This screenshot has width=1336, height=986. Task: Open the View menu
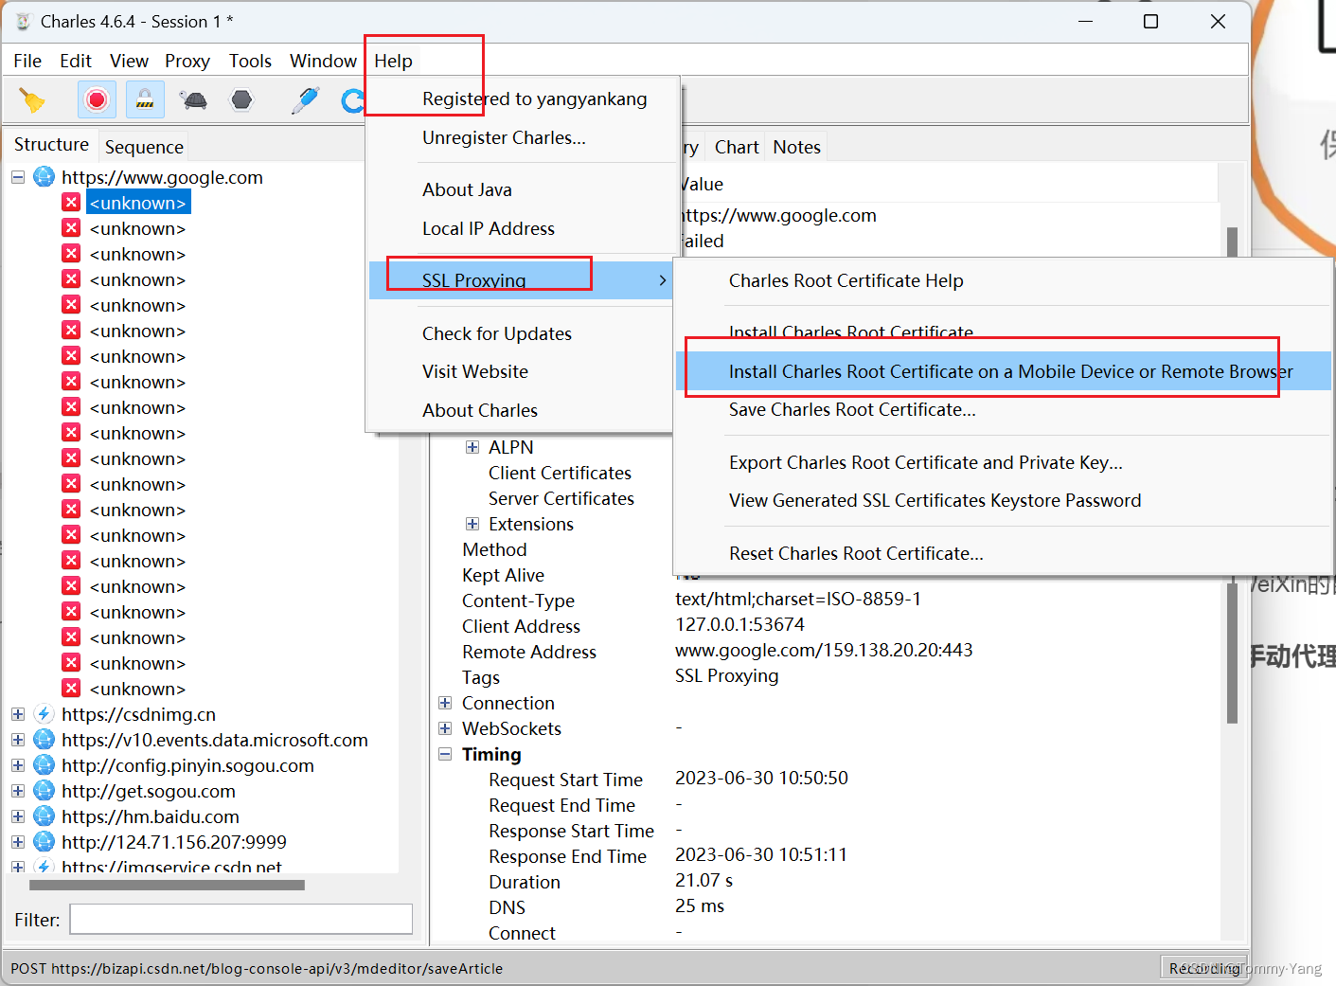(x=129, y=61)
